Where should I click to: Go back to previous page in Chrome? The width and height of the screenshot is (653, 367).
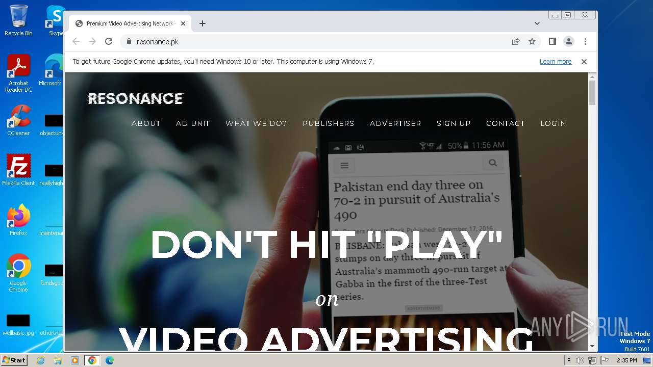[76, 41]
